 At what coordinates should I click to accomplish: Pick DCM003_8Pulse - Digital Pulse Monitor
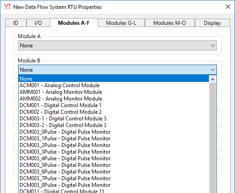[x=114, y=185]
